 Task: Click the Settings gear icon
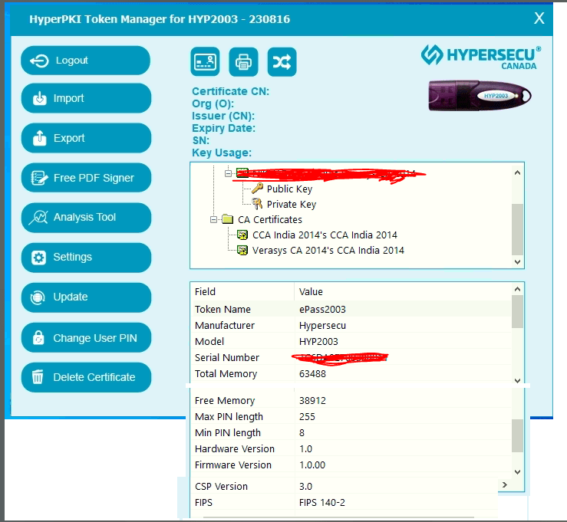point(38,258)
